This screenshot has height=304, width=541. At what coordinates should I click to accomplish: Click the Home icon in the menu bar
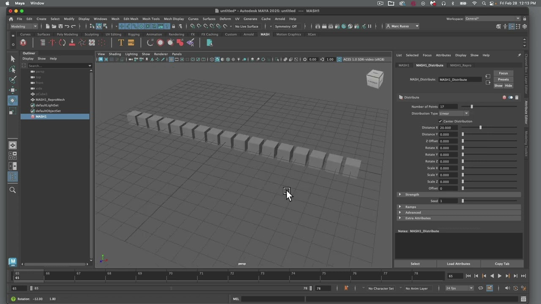[x=11, y=19]
